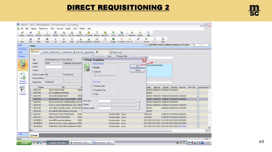Screen dimensions: 272x152
Task: Expand the Tools sidebar section
Action: (x=23, y=134)
